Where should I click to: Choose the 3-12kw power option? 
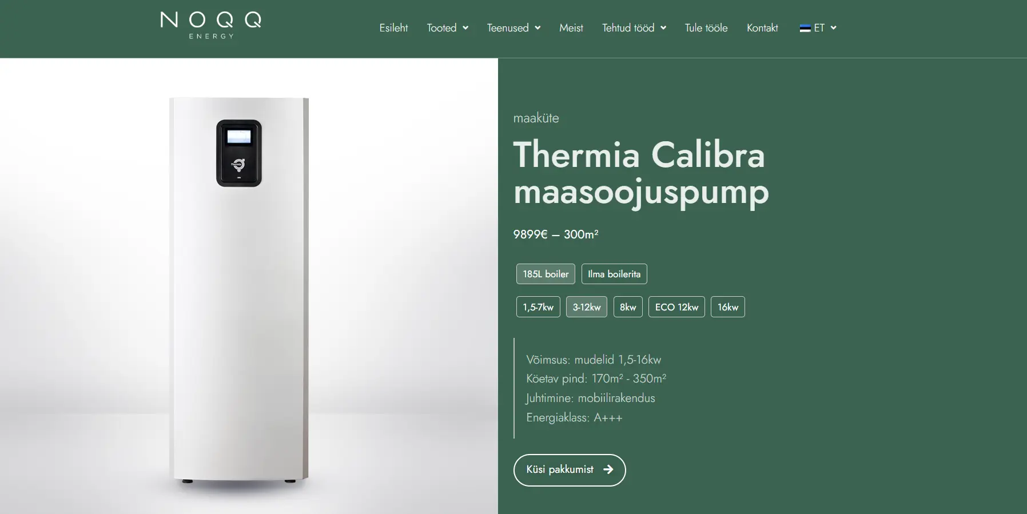tap(587, 307)
